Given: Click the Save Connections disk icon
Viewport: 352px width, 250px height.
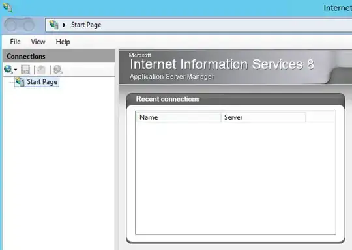Looking at the screenshot, I should (25, 70).
